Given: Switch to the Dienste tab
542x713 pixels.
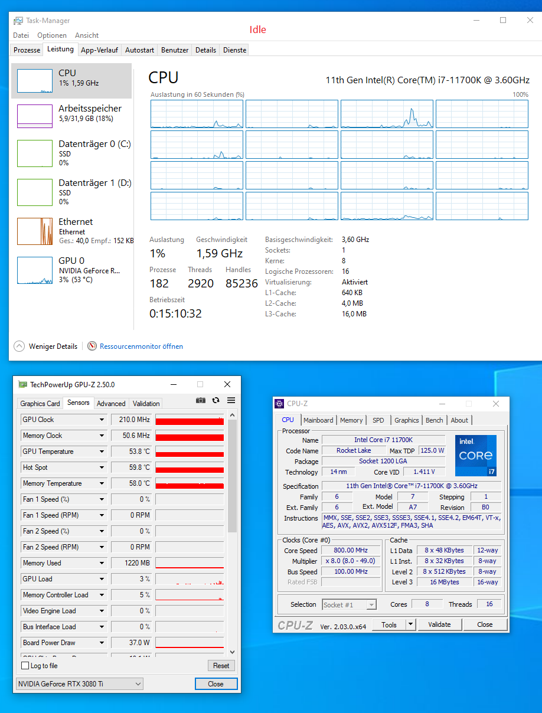Looking at the screenshot, I should [234, 50].
